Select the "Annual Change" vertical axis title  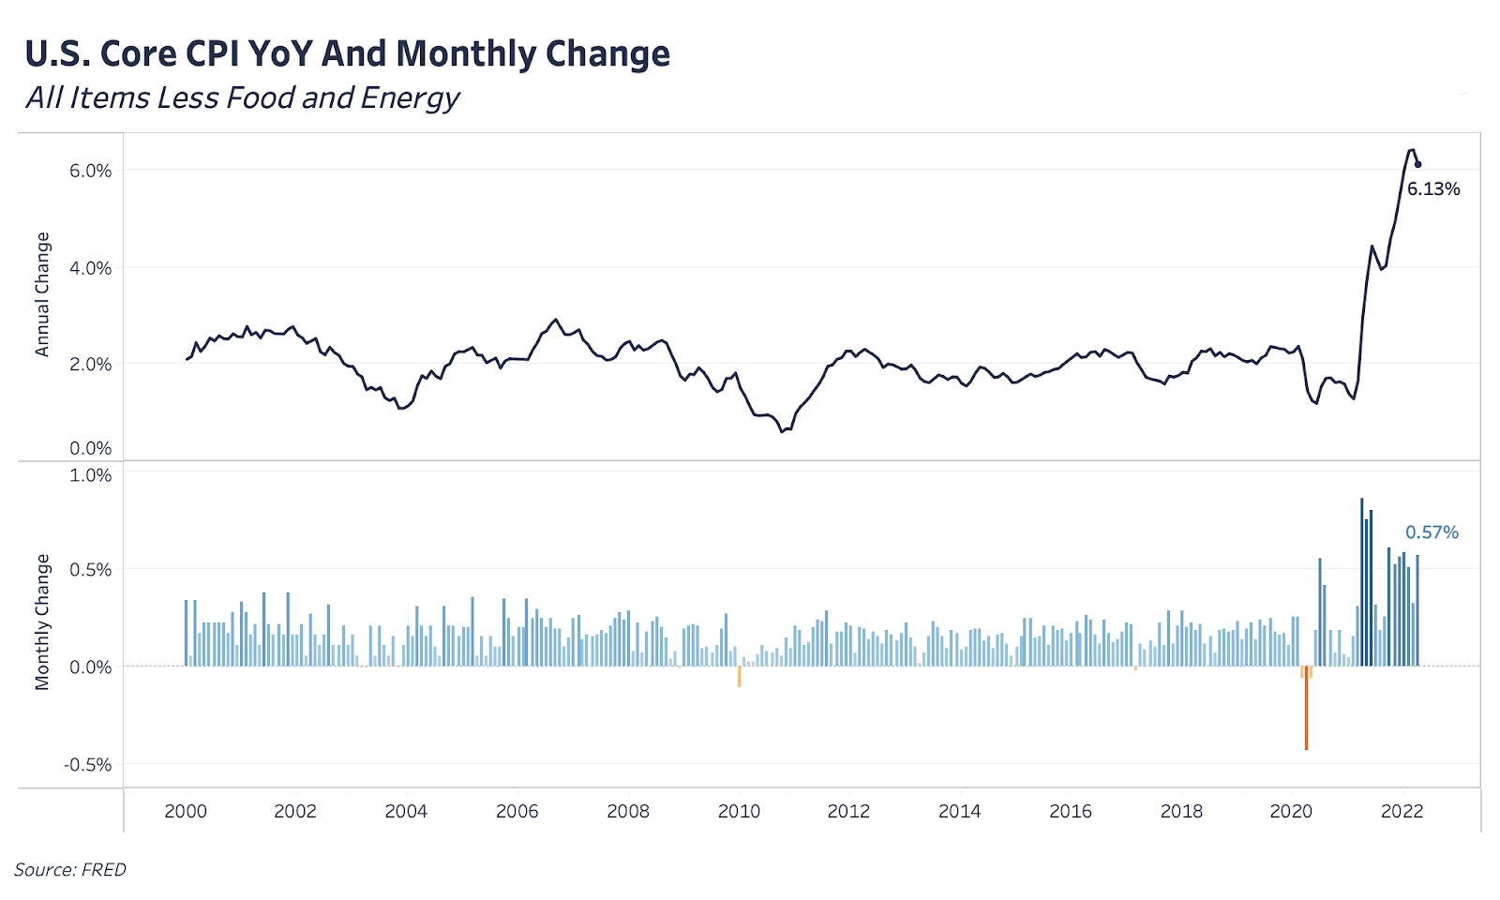click(x=42, y=294)
